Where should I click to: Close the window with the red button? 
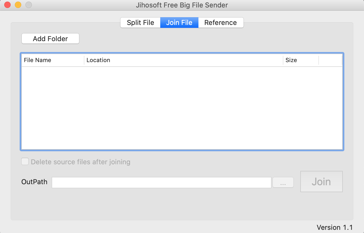pos(7,5)
